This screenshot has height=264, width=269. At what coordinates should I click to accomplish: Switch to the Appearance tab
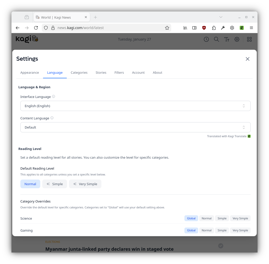pyautogui.click(x=30, y=73)
